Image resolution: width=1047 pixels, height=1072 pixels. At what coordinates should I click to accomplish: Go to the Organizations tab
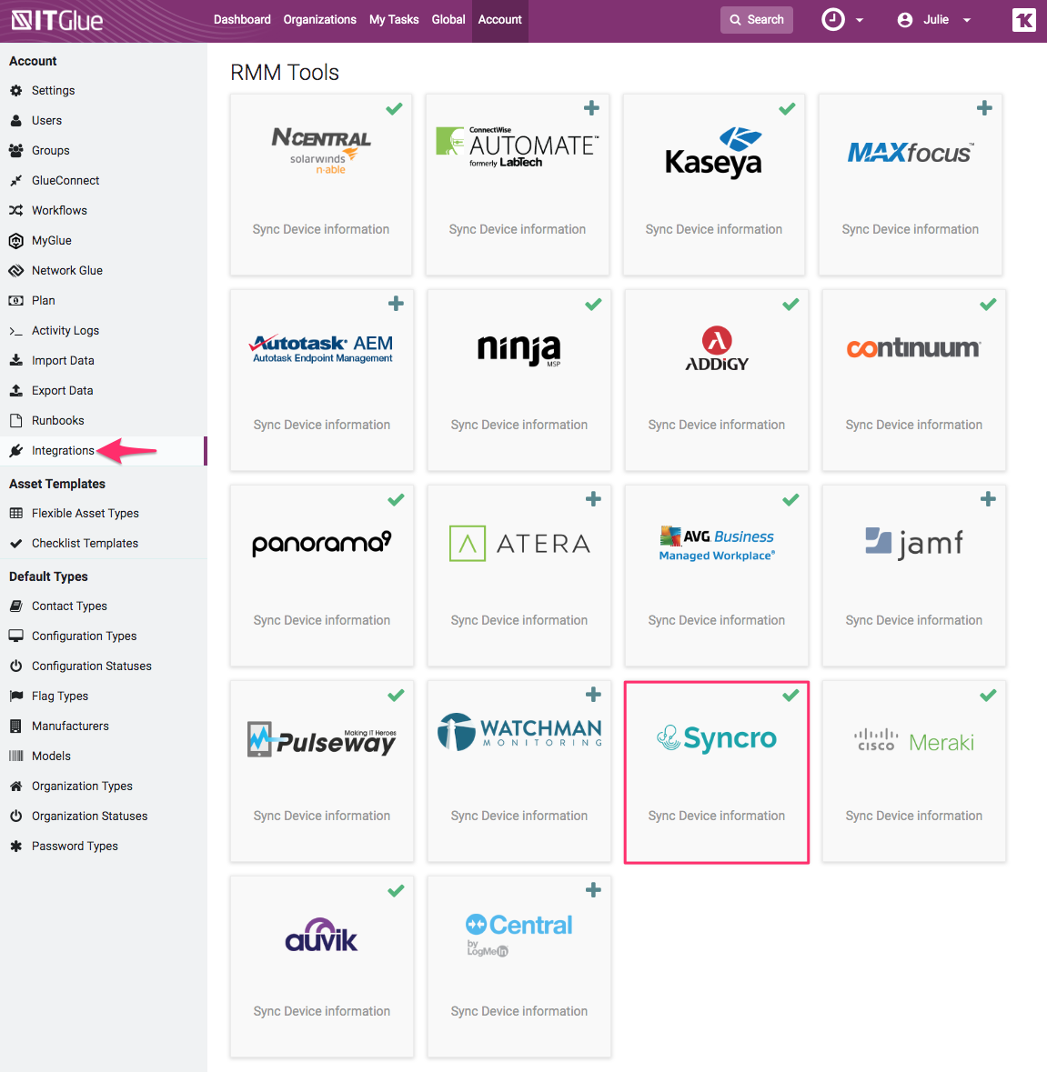(319, 20)
